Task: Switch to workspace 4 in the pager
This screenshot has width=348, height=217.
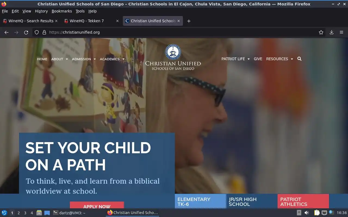Action: pos(32,213)
